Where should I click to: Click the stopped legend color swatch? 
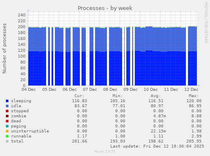tap(7, 111)
